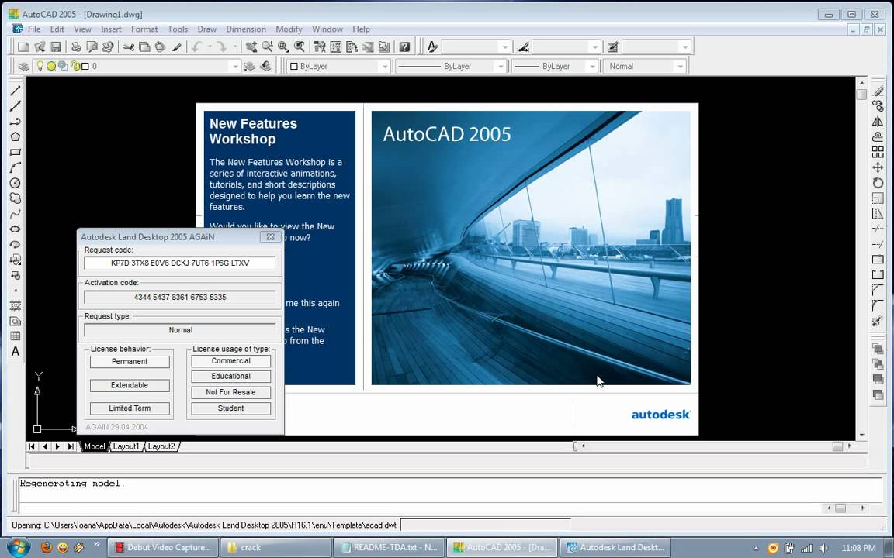The height and width of the screenshot is (558, 894).
Task: Open crack folder in taskbar
Action: click(x=275, y=547)
